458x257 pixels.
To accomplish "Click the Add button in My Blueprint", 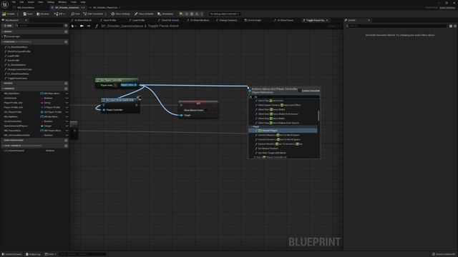I will point(8,26).
